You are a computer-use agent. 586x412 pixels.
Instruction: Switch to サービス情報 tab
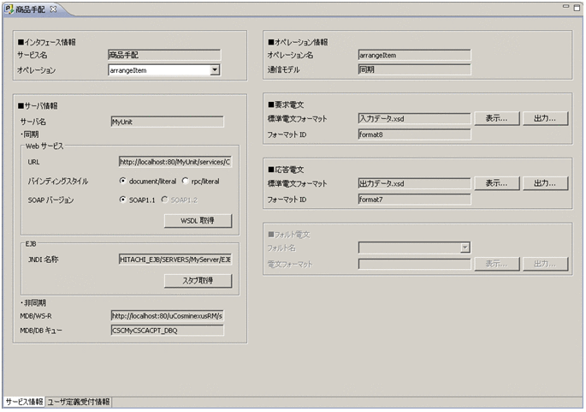click(x=24, y=402)
